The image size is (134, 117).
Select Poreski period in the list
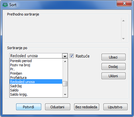pyautogui.click(x=36, y=61)
